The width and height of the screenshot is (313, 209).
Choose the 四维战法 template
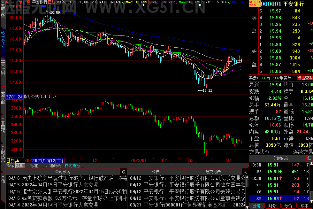(53, 166)
